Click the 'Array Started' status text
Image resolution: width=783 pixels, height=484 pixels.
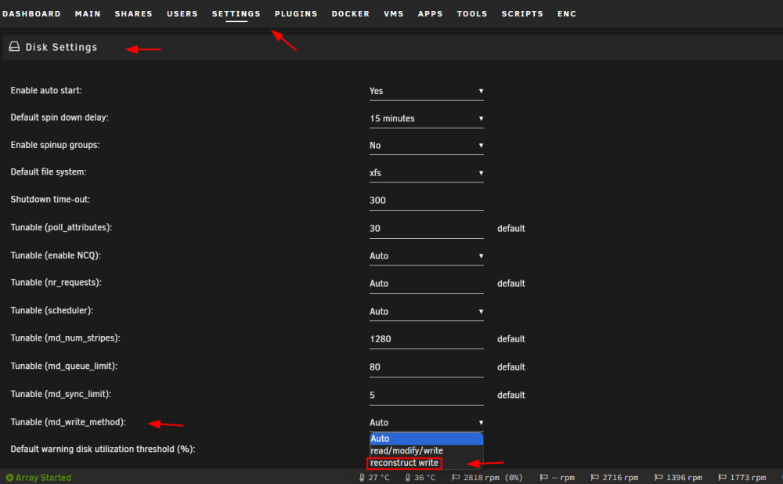(43, 478)
